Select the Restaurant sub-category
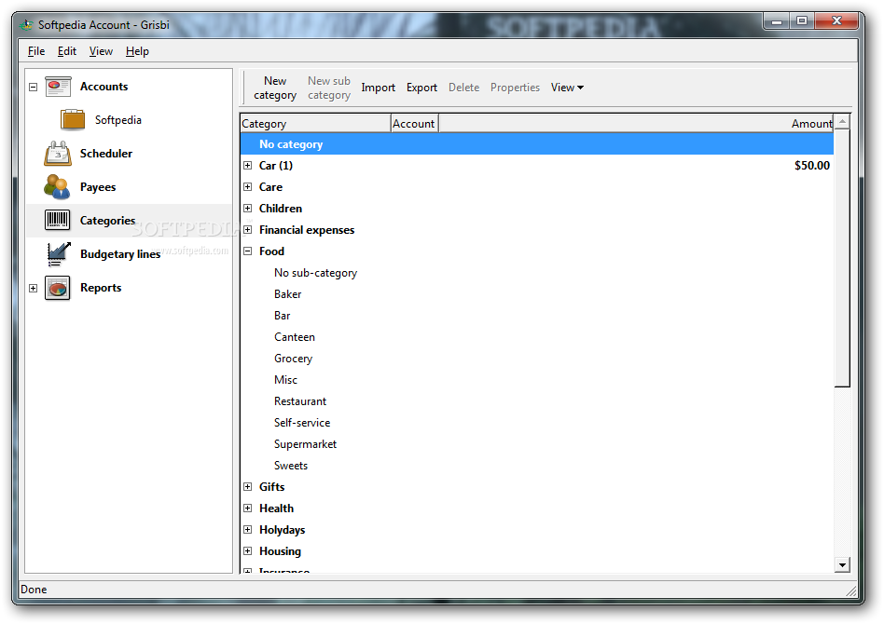The height and width of the screenshot is (624, 884). pyautogui.click(x=300, y=401)
